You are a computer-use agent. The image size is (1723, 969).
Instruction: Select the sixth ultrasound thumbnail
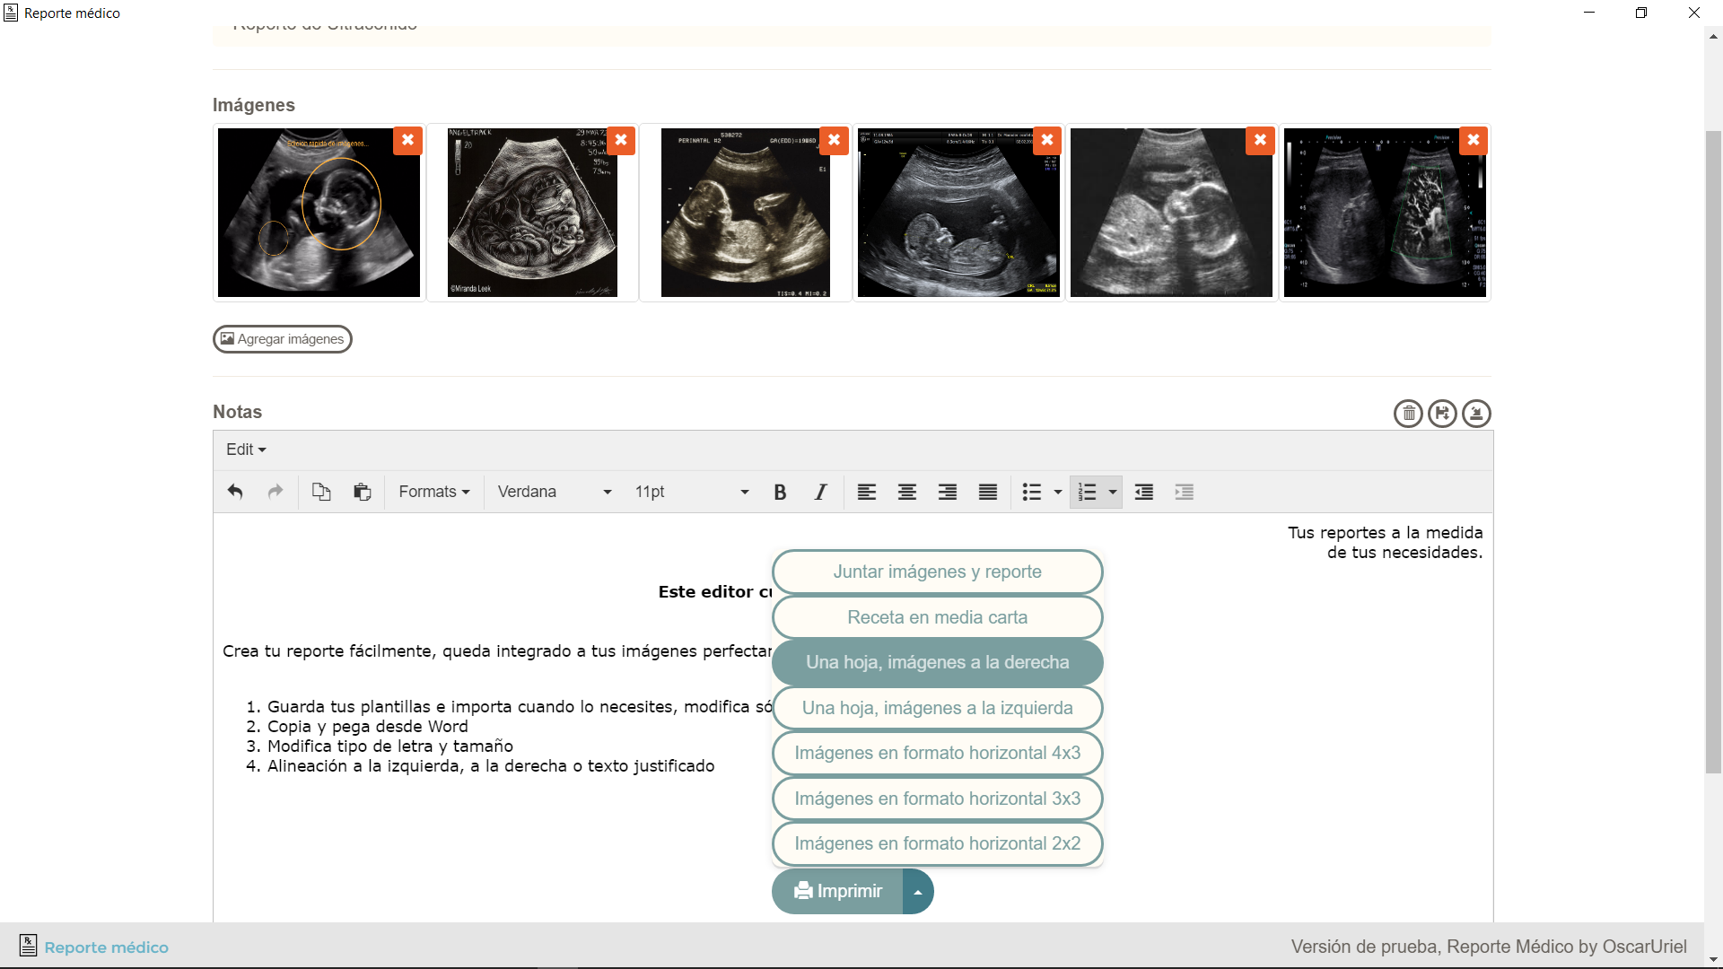click(x=1383, y=213)
